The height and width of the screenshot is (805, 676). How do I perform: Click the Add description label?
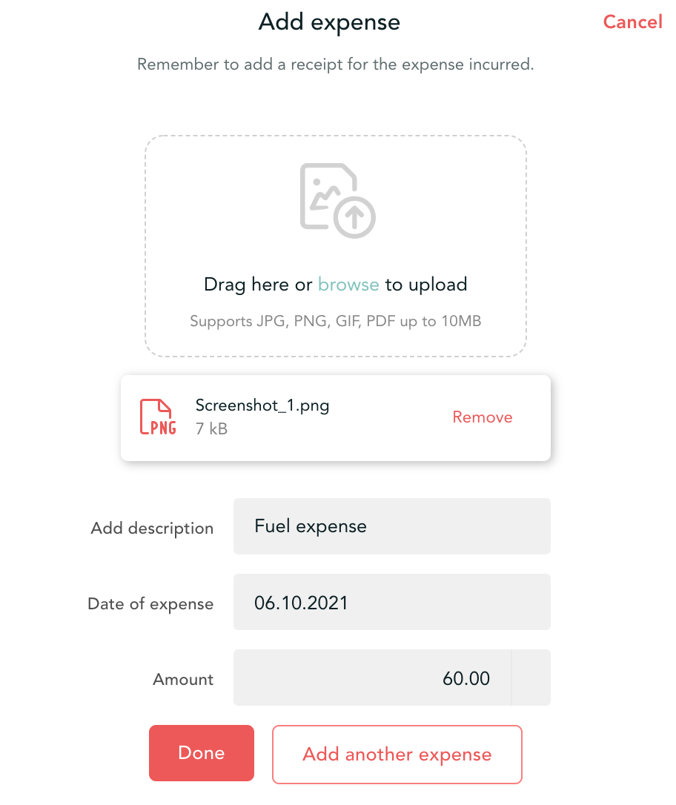click(152, 528)
